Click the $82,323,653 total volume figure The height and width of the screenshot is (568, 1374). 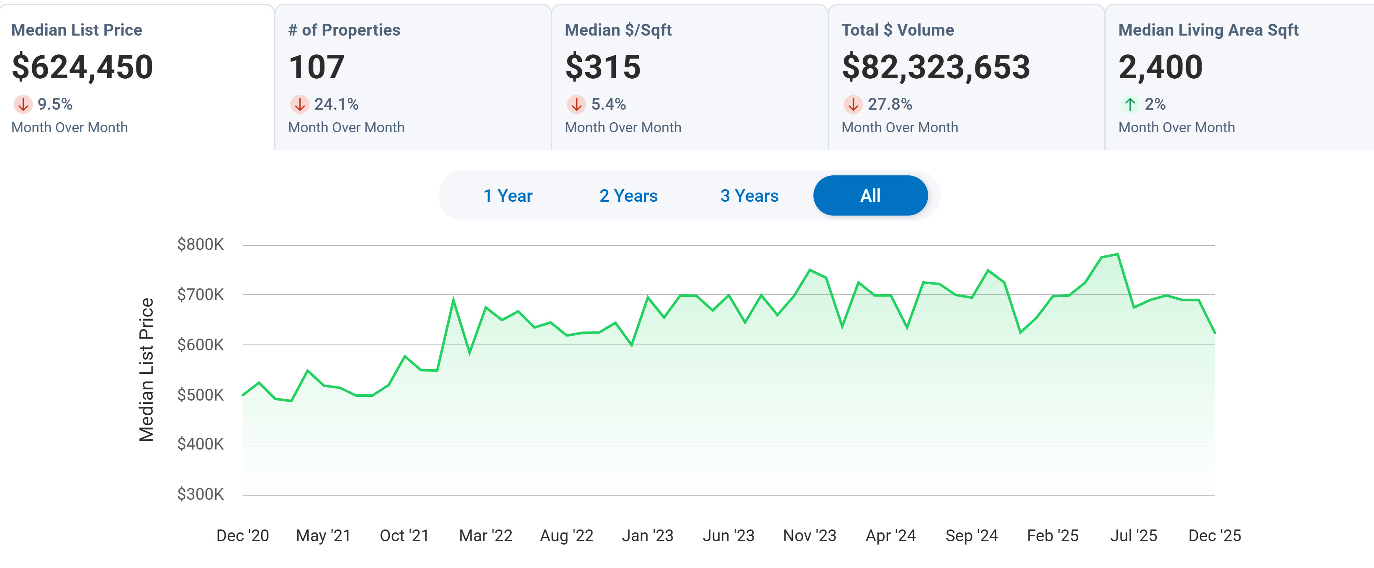tap(936, 67)
